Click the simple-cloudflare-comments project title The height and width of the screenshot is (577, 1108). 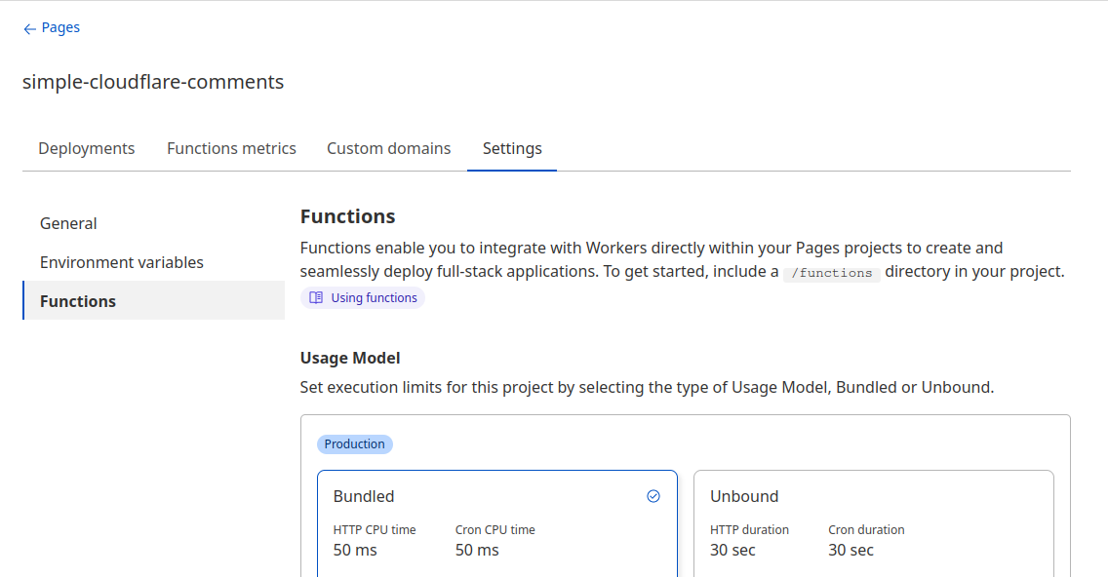[153, 82]
